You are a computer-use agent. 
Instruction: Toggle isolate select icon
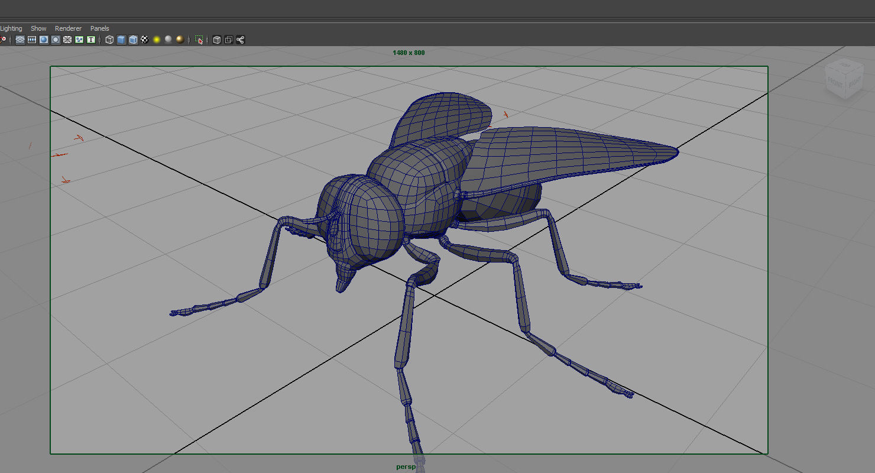tap(199, 40)
